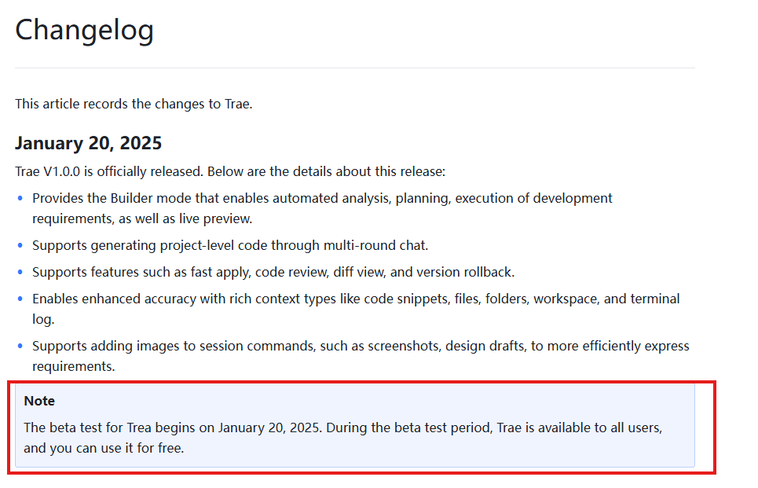The height and width of the screenshot is (488, 758).
Task: Click the sentence 'This article records the changes to Trae.'
Action: point(134,104)
